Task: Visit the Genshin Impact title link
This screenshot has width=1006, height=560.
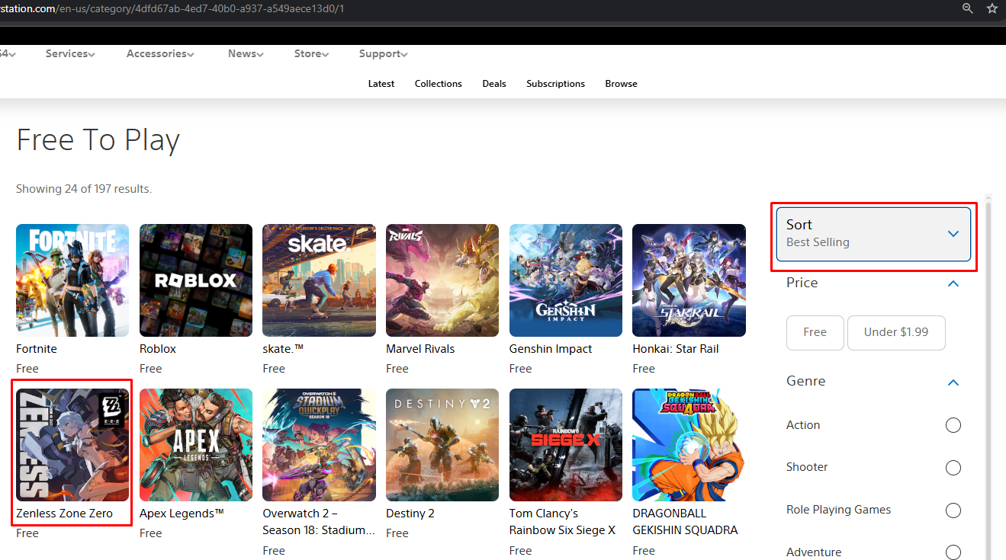Action: 551,349
